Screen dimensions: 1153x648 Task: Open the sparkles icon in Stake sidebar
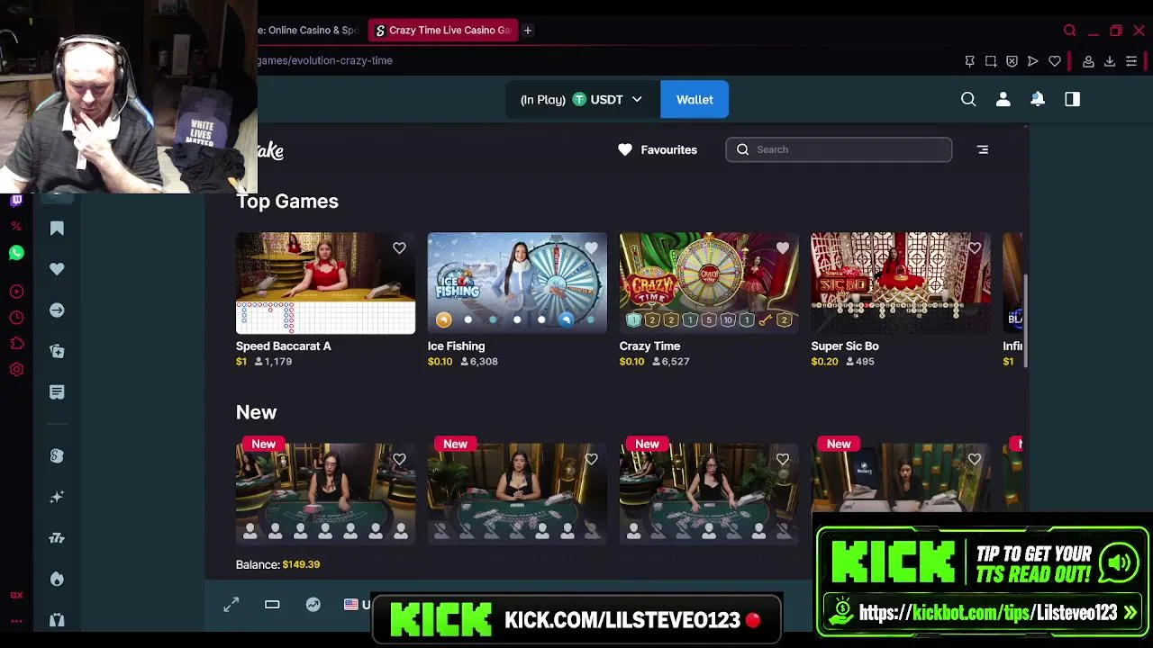click(x=57, y=497)
